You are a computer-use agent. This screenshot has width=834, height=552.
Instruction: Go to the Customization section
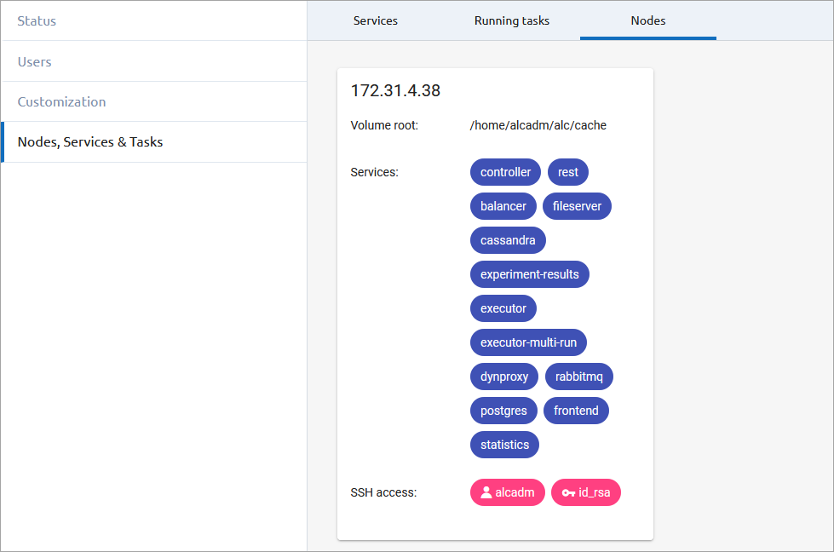[x=154, y=101]
